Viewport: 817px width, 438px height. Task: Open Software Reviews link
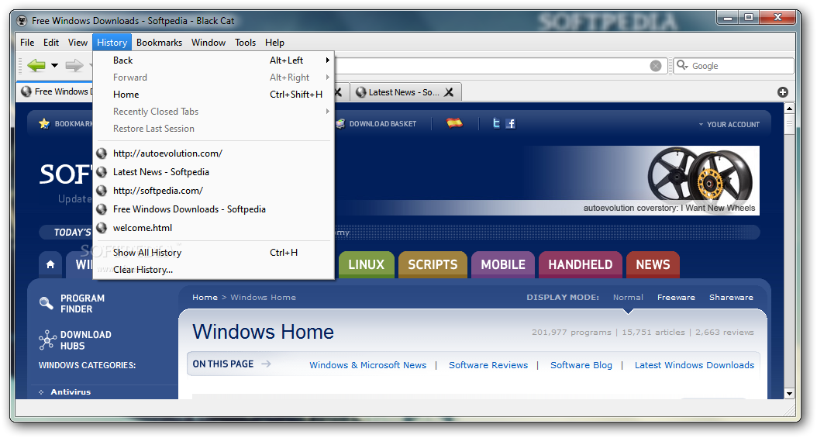(488, 365)
